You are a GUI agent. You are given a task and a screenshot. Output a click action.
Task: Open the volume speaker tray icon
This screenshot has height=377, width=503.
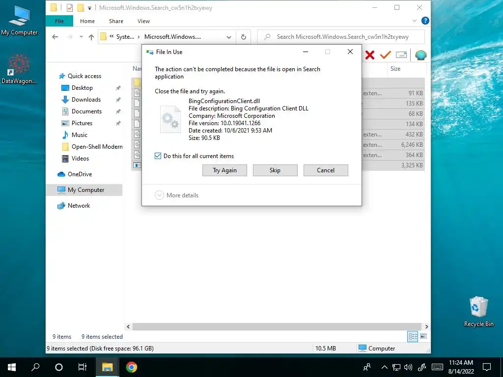tap(408, 367)
